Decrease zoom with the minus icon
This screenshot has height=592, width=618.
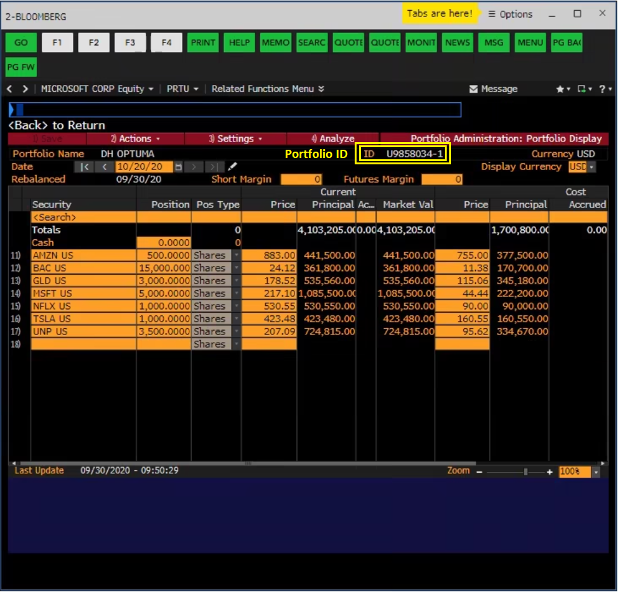[x=479, y=472]
